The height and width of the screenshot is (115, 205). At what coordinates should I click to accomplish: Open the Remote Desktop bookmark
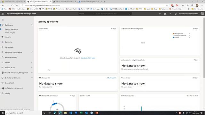click(175, 9)
